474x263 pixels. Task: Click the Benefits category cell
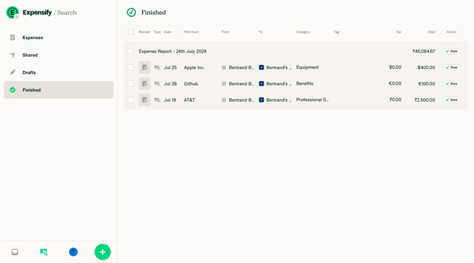(x=305, y=83)
